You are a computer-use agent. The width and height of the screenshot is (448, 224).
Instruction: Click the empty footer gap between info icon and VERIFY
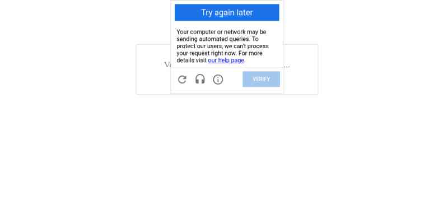point(233,80)
